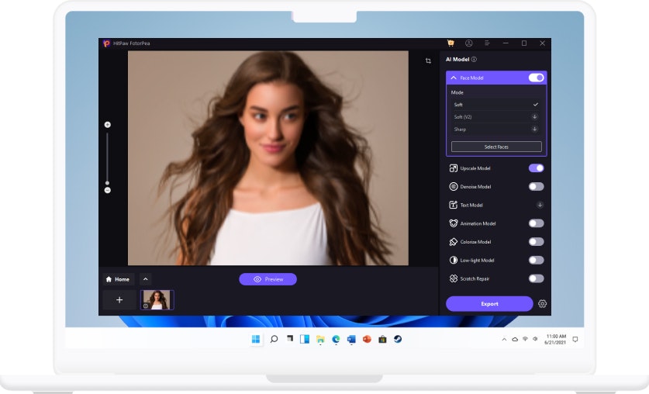
Task: Click the Animation Model icon
Action: [x=454, y=223]
